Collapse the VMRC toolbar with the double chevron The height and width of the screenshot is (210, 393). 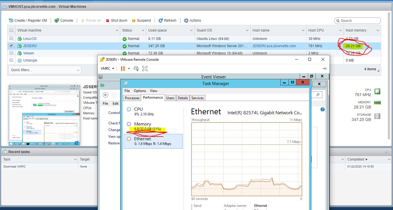tap(325, 69)
